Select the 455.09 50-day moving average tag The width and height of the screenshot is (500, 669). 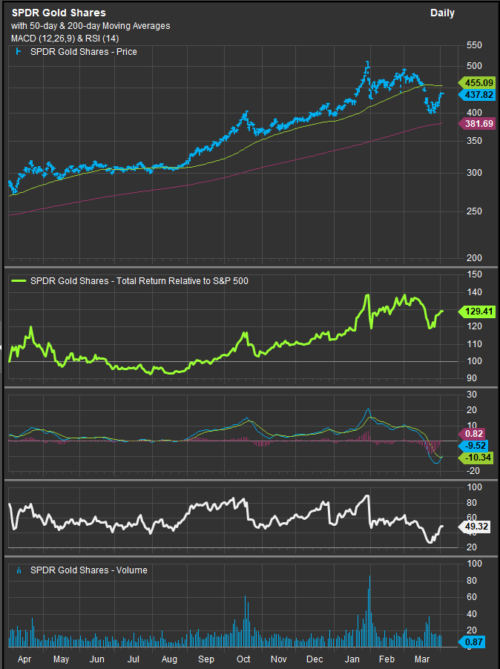477,84
